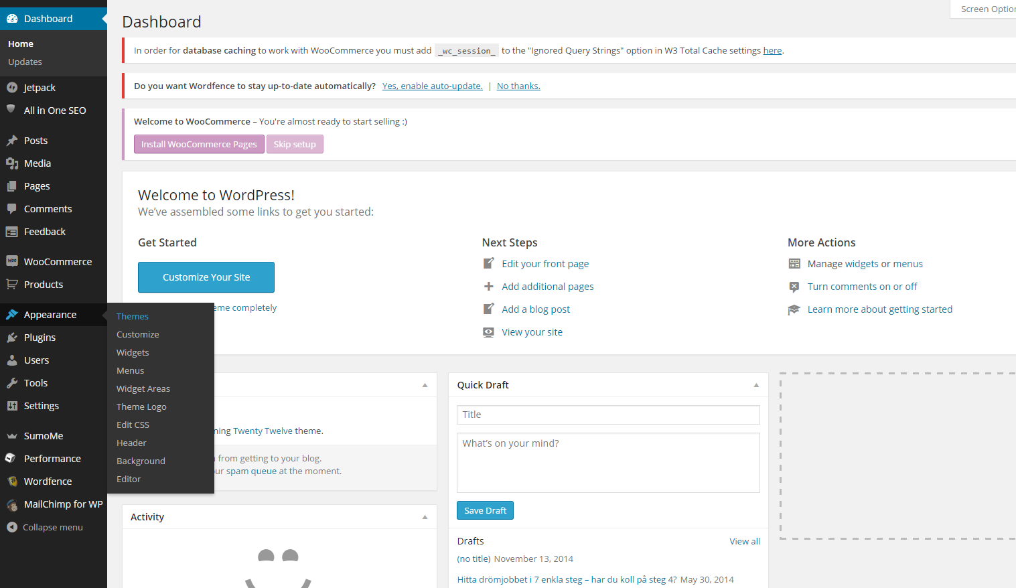
Task: Click 'Turn comments on or off' link
Action: [x=863, y=287]
